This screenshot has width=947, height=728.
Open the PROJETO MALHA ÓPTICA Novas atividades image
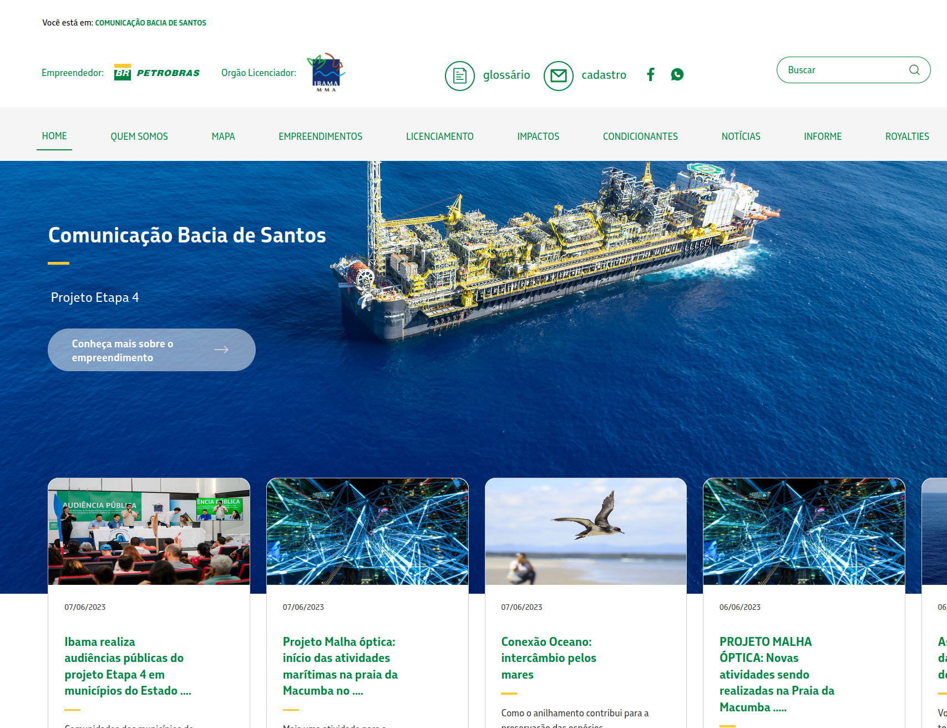[804, 531]
